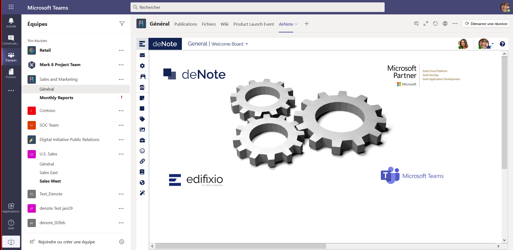Add a sticky note in deNote
Image resolution: width=513 pixels, height=250 pixels.
[142, 98]
